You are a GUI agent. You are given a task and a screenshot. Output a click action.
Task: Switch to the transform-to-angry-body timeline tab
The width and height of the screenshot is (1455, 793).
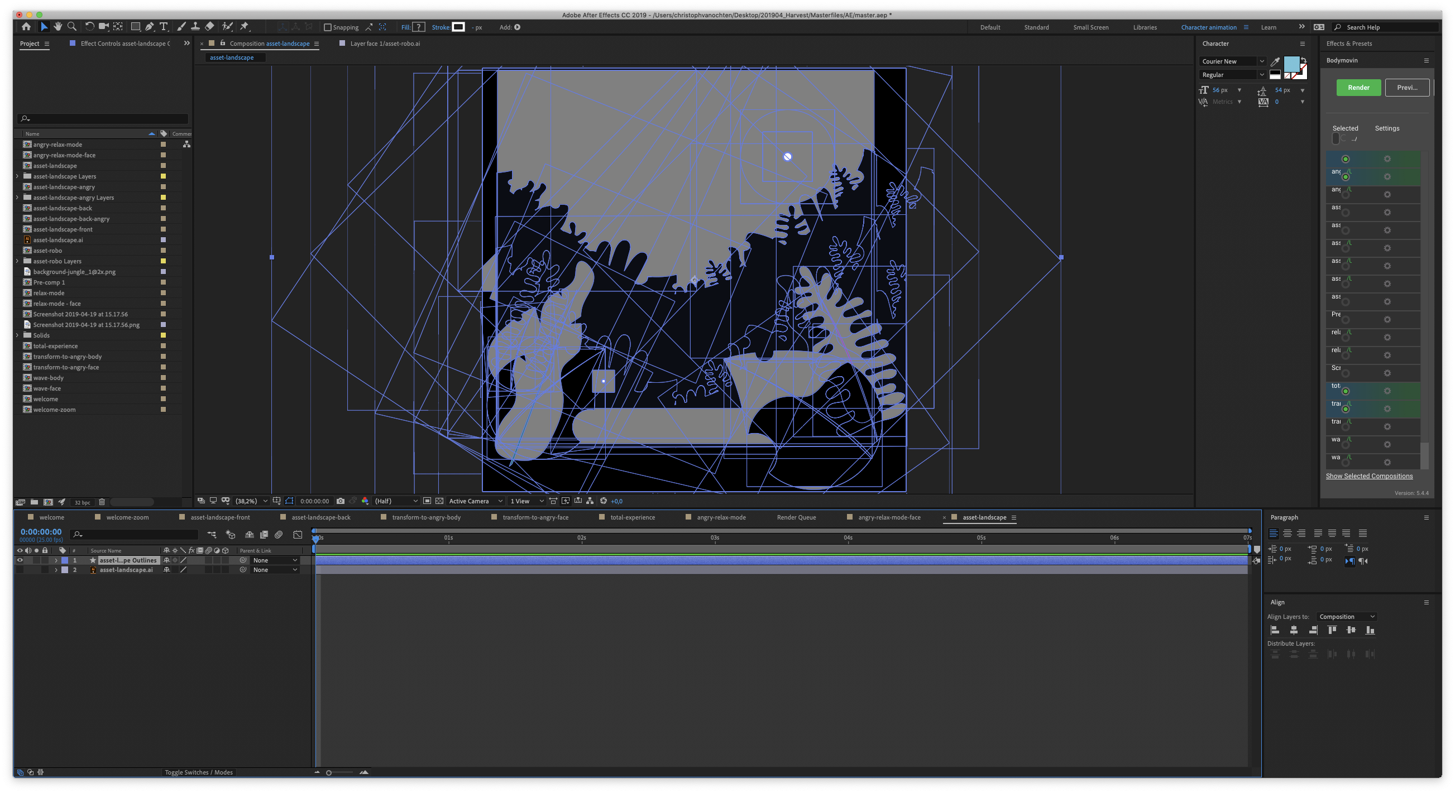(x=426, y=517)
